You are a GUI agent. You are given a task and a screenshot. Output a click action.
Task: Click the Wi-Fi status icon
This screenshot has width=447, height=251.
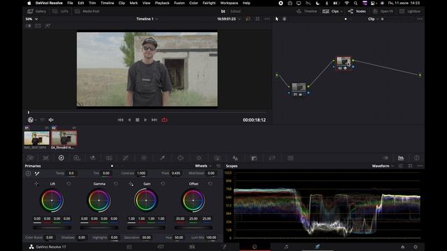coord(346,3)
